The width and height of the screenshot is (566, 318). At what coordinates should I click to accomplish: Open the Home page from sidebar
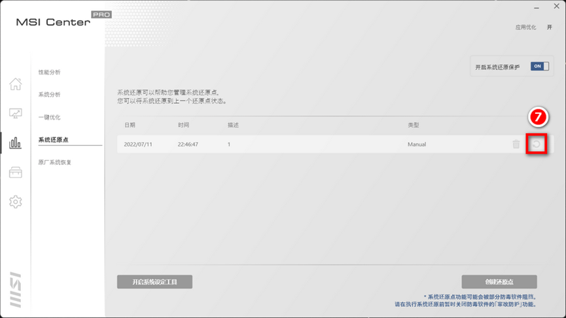click(x=15, y=84)
